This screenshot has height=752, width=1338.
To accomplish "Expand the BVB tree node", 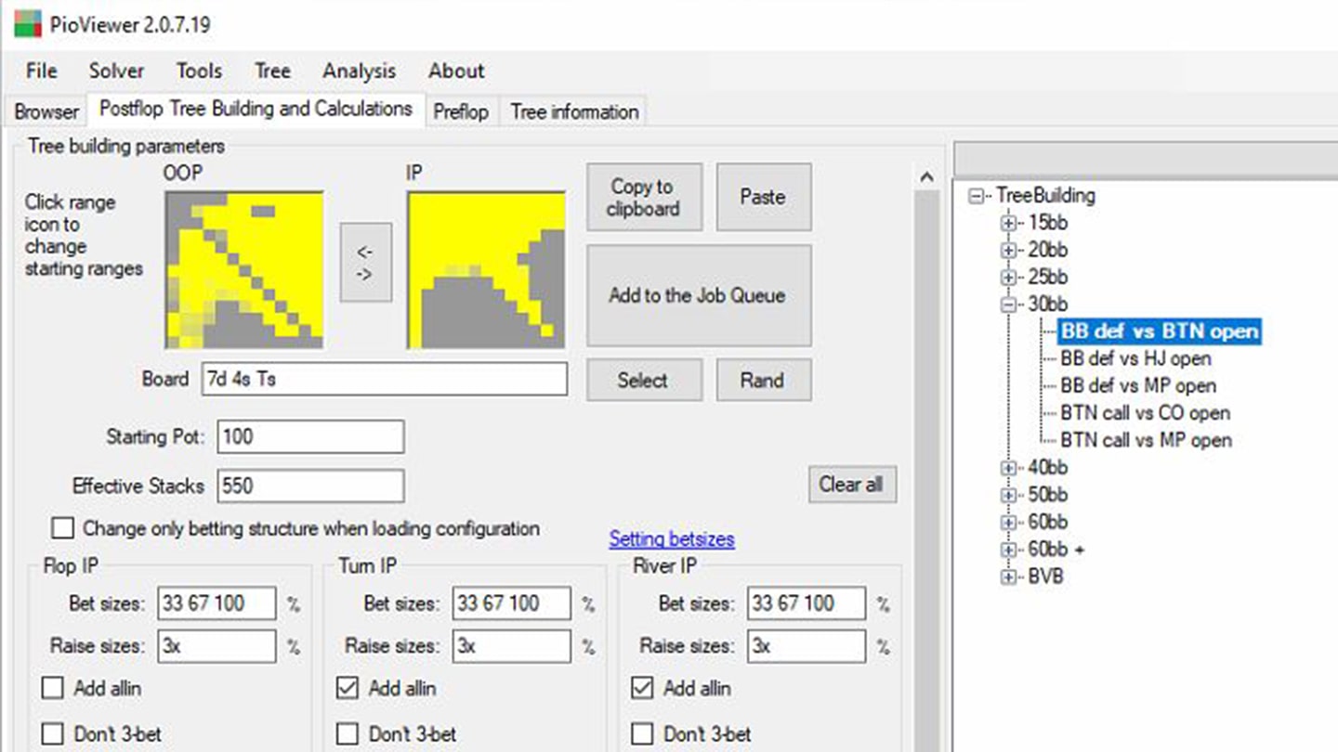I will point(1008,577).
